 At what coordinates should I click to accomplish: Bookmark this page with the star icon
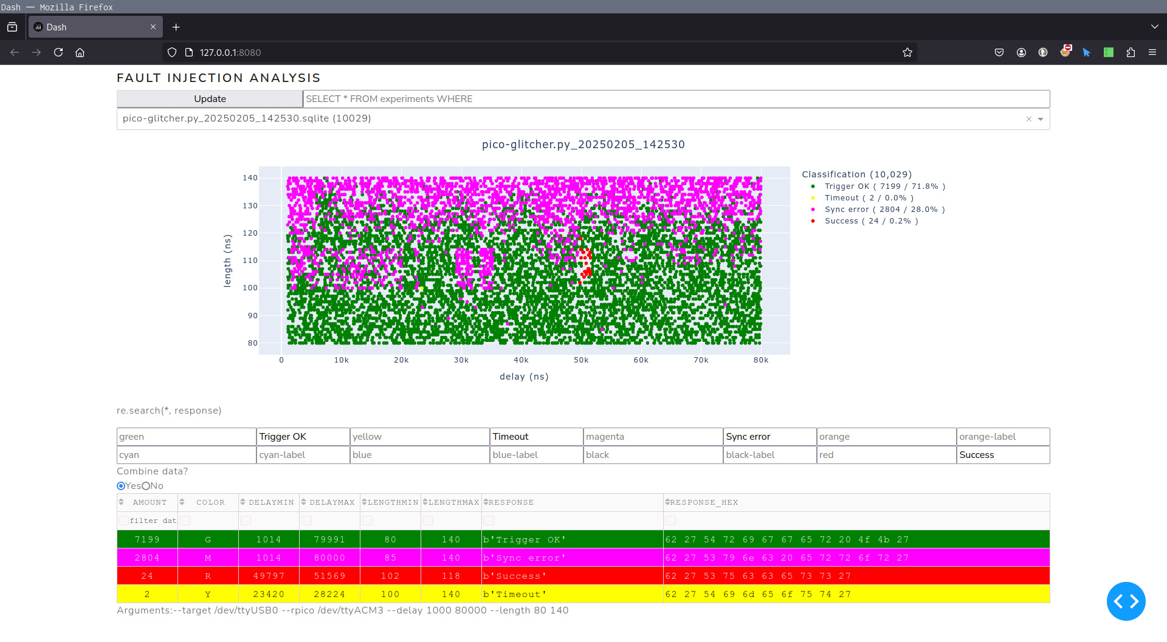pos(907,52)
